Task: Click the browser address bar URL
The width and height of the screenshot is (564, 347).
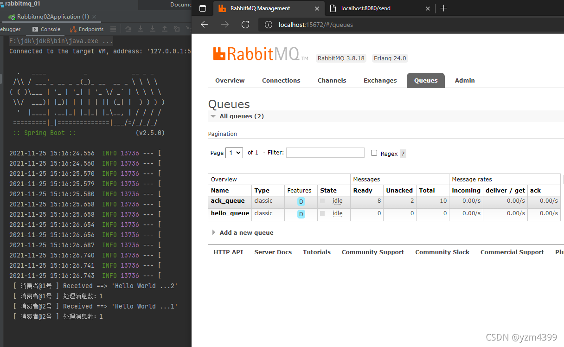Action: pyautogui.click(x=315, y=25)
